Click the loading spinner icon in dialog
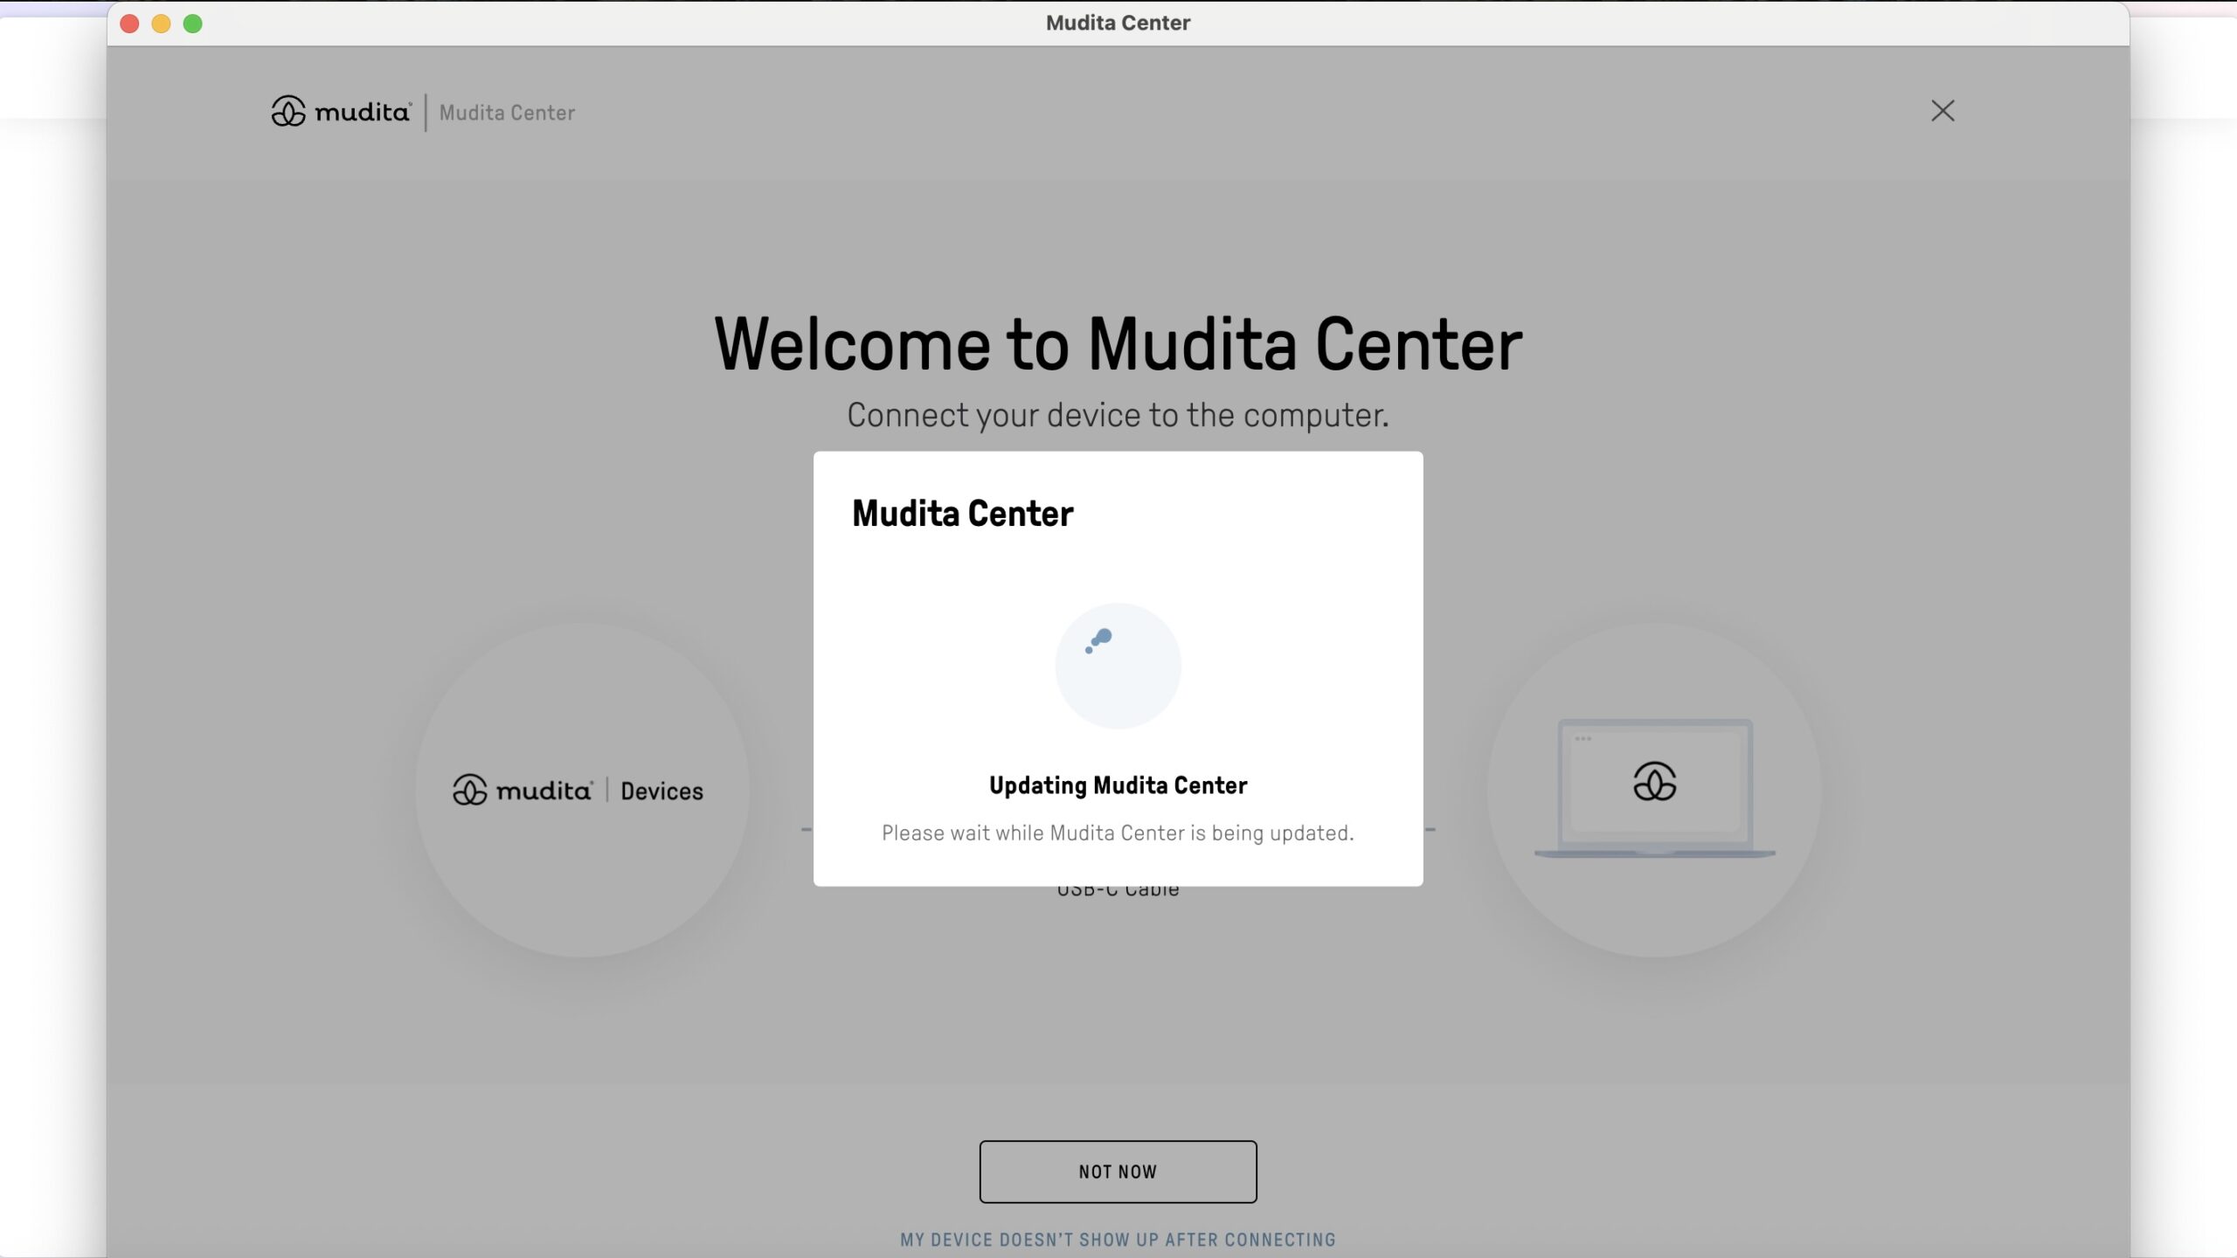Image resolution: width=2237 pixels, height=1258 pixels. 1118,666
